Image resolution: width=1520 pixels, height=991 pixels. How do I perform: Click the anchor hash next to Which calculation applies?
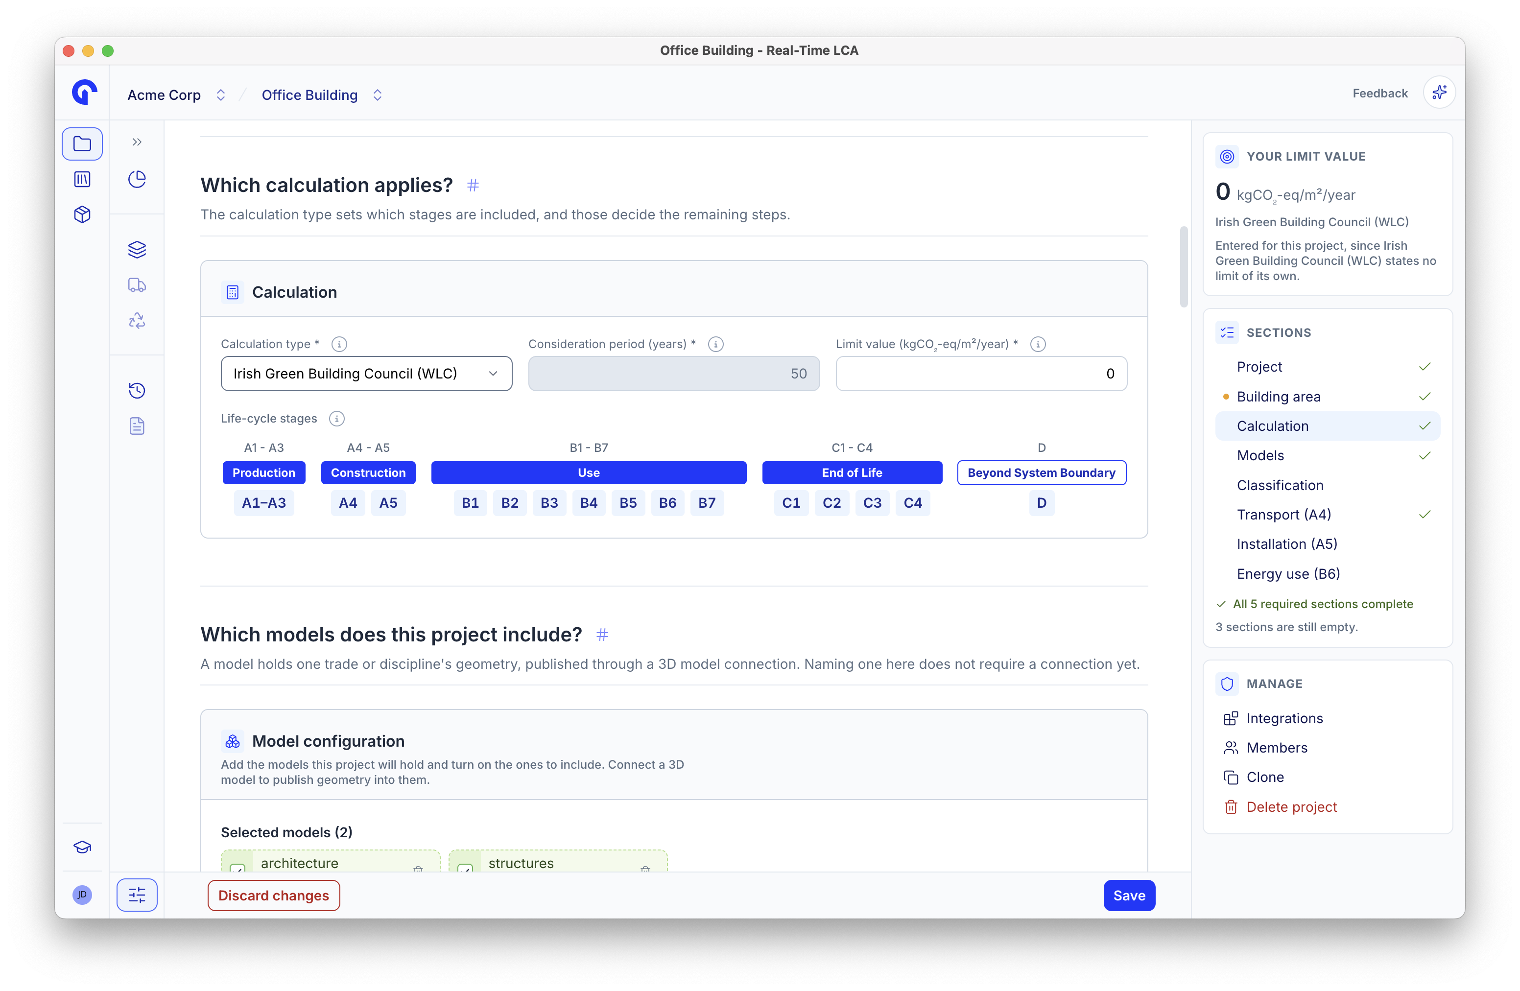click(473, 185)
